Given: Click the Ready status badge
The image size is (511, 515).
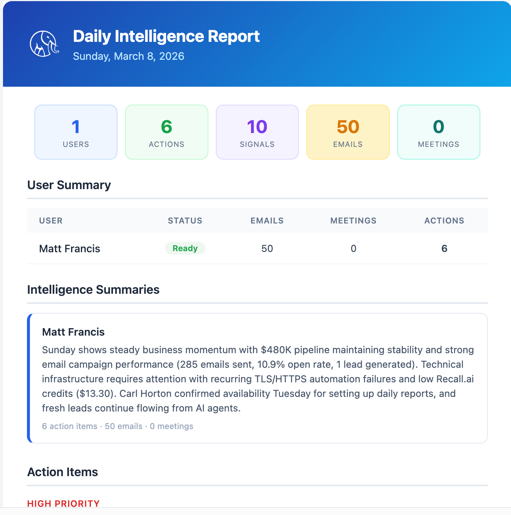Looking at the screenshot, I should point(185,248).
